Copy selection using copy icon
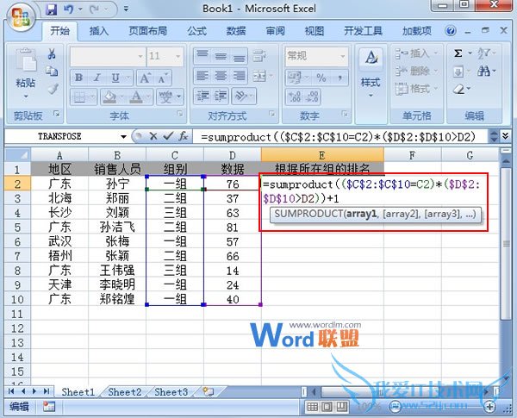517x418 pixels. point(52,71)
